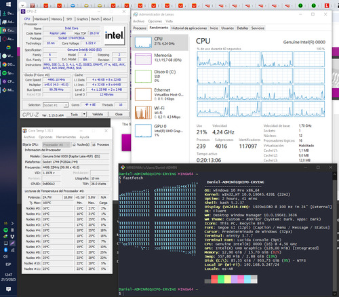339x297 pixels.
Task: Open the Windows Start menu
Action: coord(8,5)
